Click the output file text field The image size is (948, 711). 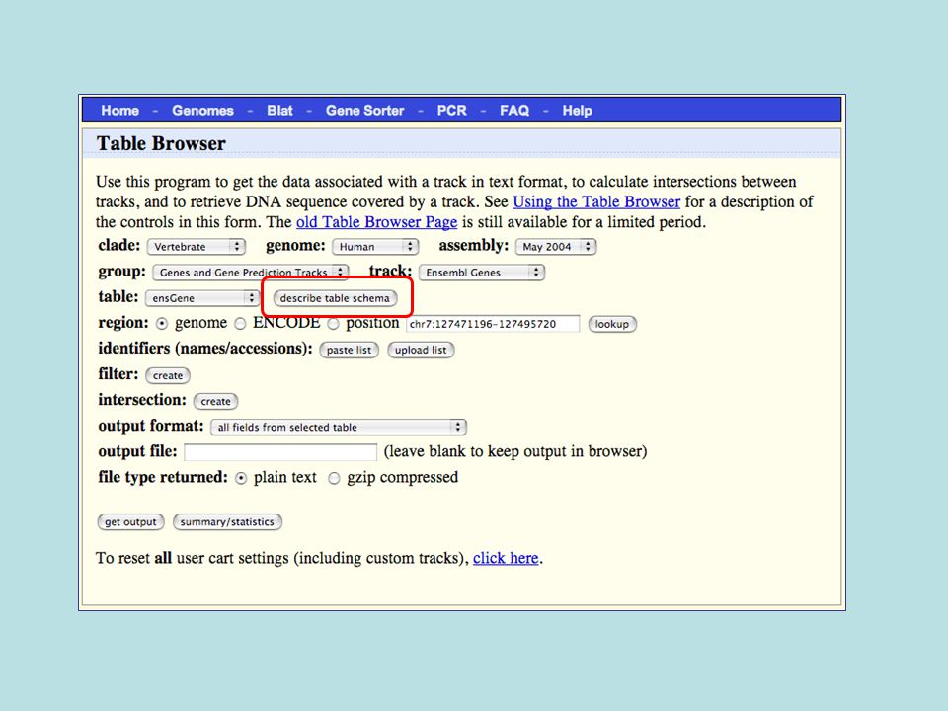click(280, 451)
